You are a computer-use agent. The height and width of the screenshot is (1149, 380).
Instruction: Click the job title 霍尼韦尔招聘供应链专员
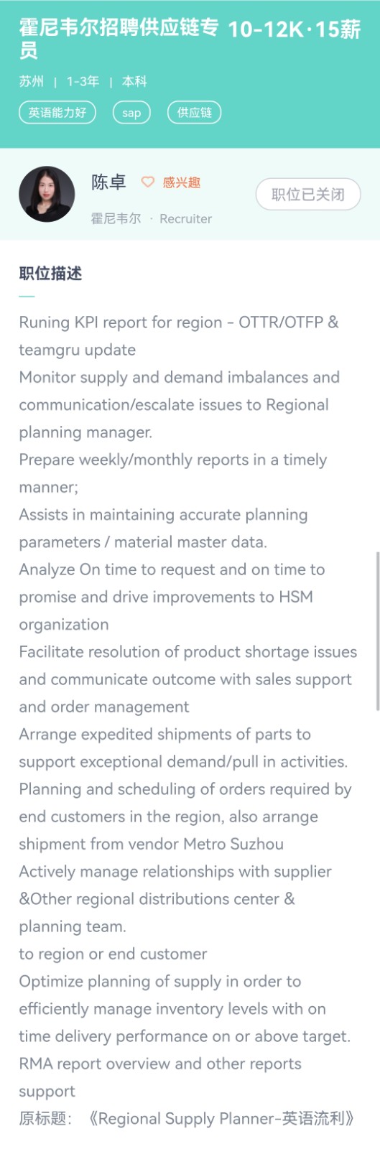click(119, 39)
